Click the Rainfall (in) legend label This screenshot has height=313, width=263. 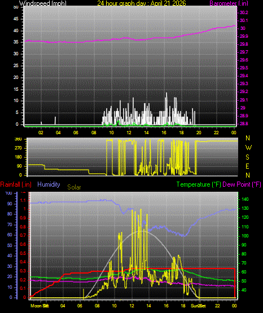click(x=16, y=184)
